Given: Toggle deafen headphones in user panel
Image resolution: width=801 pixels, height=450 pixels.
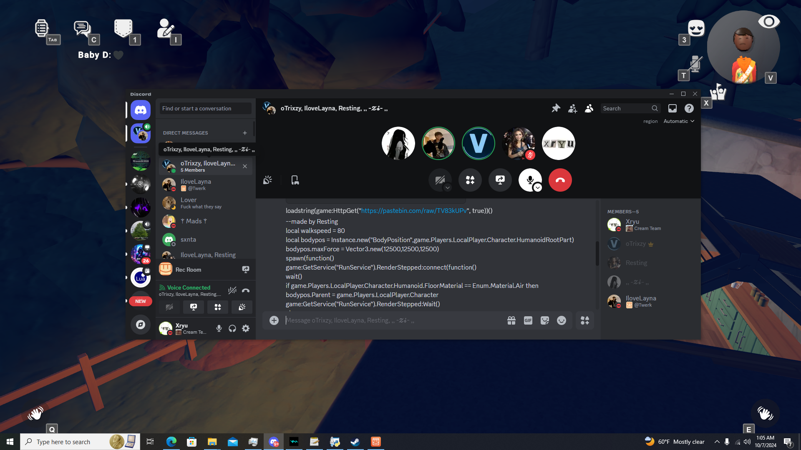Looking at the screenshot, I should 232,328.
